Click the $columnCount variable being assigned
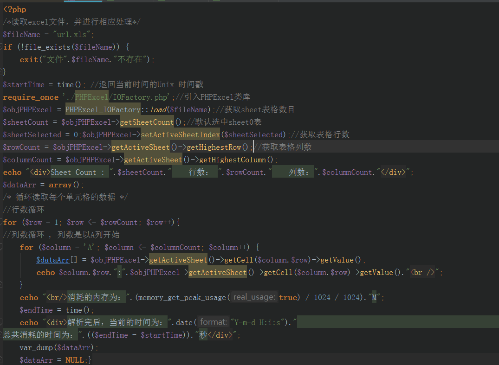The width and height of the screenshot is (499, 365). tap(28, 160)
